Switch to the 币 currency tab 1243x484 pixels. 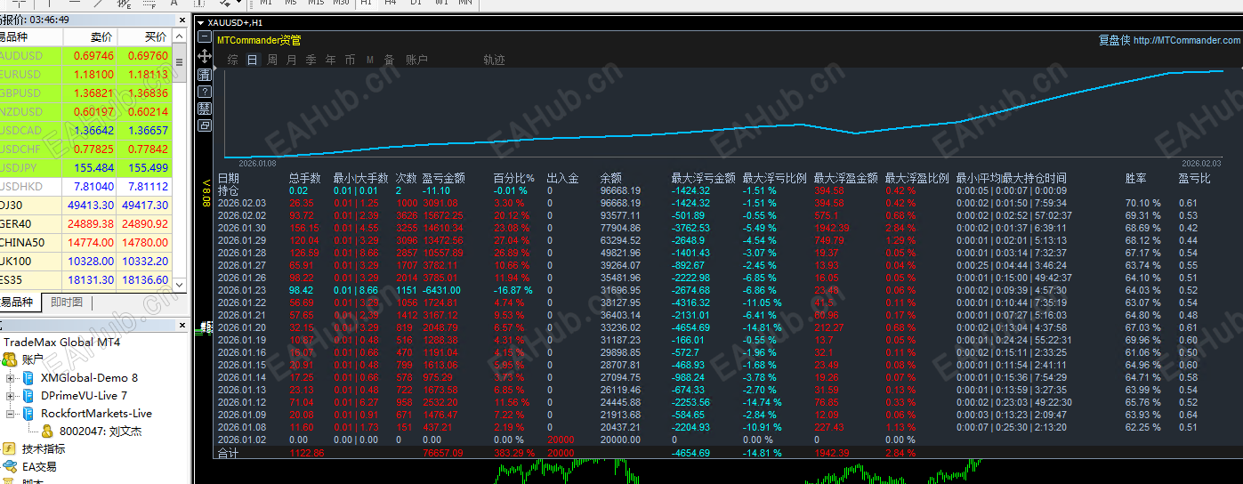pos(351,60)
